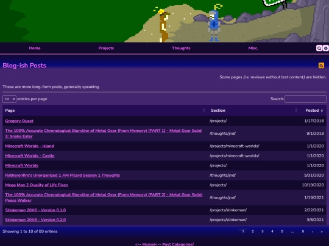Open Stinkoman 20X6 - Version 0.1.0 post

pos(35,210)
